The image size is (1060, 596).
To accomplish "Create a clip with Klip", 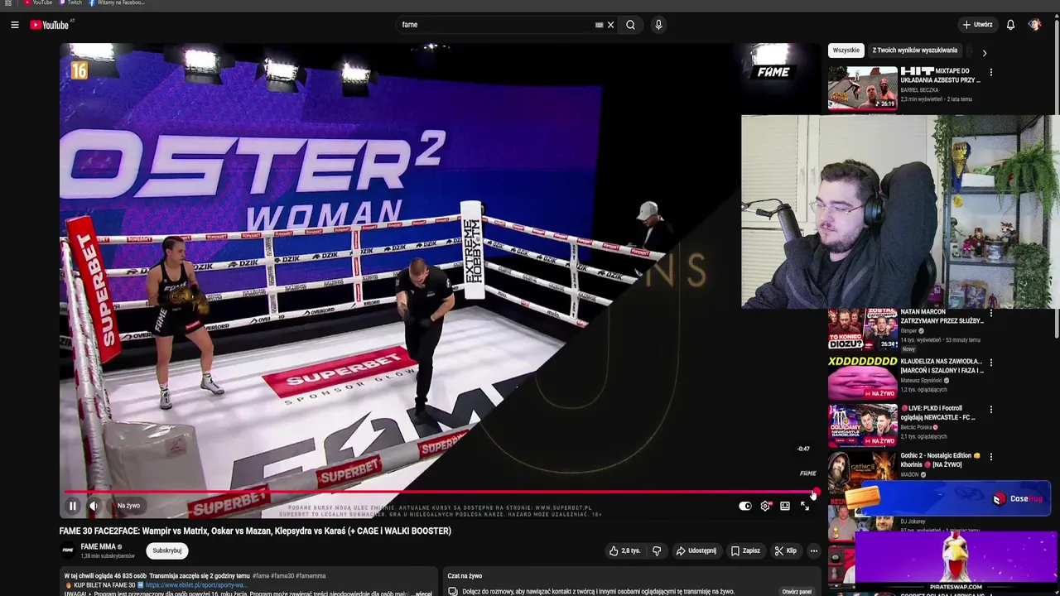I will pos(785,550).
